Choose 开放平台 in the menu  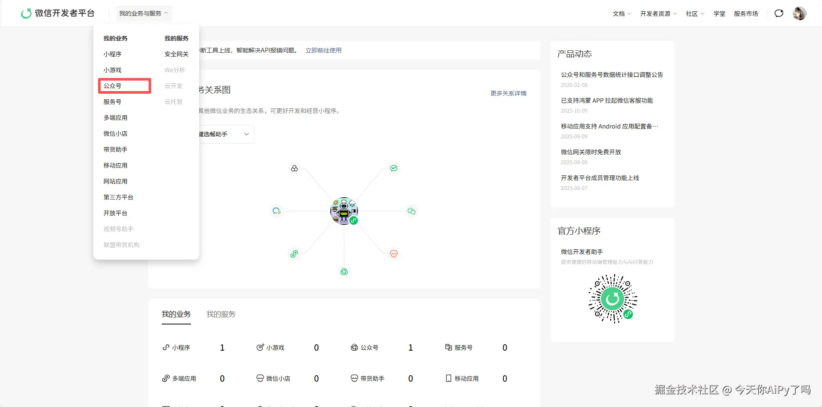(x=115, y=213)
